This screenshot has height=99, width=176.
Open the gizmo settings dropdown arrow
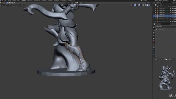coord(137,5)
